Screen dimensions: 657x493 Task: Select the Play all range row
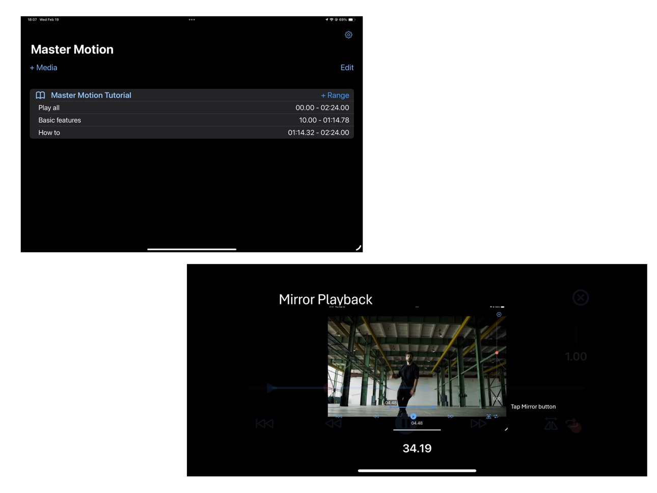point(191,108)
